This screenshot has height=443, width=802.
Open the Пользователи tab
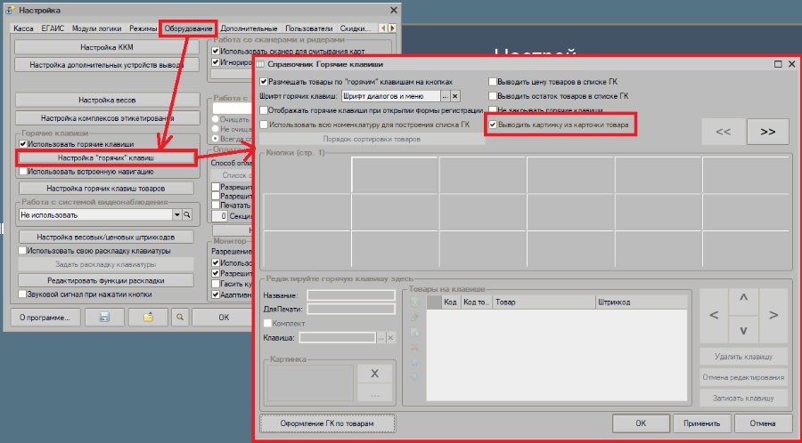(309, 28)
